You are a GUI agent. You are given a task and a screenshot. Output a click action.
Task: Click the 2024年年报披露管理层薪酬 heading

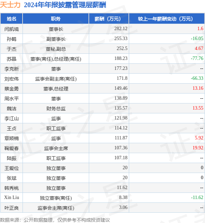click(65, 5)
